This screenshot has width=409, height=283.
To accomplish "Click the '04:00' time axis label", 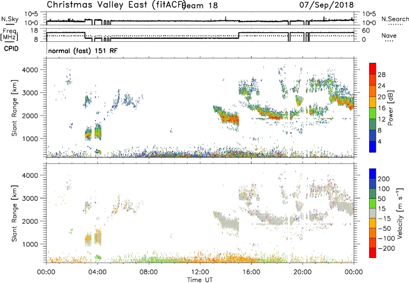I will click(97, 272).
